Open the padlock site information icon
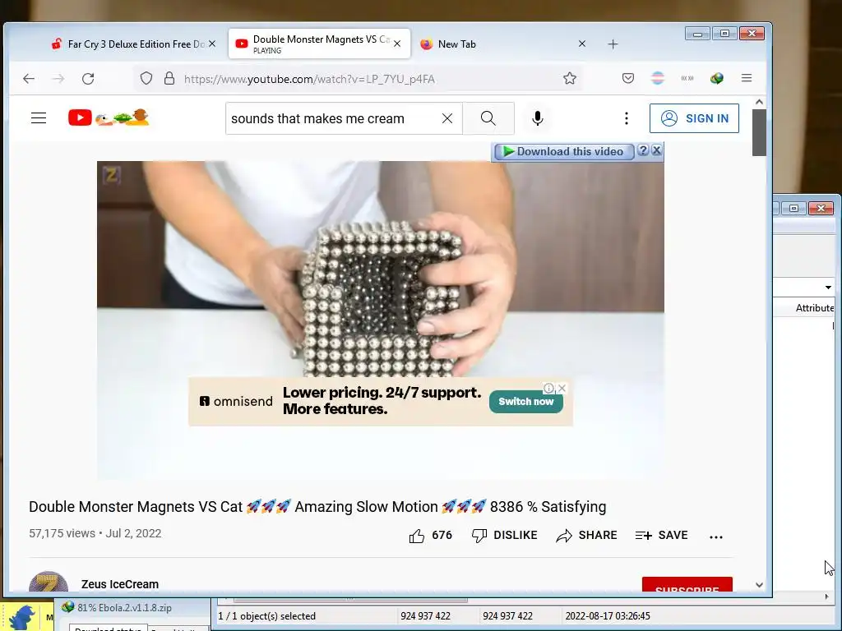 tap(169, 78)
